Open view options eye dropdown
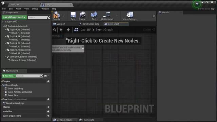Screen dimensions: 217x122 tap(46, 76)
